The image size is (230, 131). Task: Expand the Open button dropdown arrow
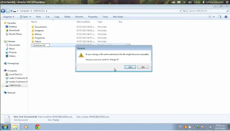click(30, 17)
